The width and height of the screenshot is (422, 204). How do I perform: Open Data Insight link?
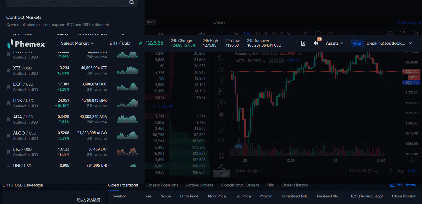click(x=409, y=22)
